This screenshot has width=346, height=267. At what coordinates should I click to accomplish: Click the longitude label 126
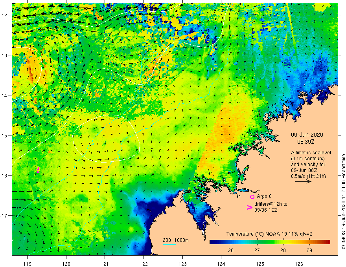point(299,264)
